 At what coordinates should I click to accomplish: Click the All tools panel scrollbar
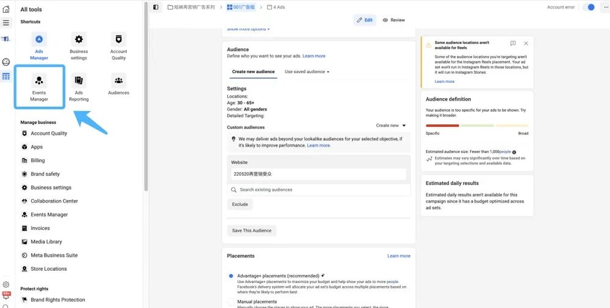pyautogui.click(x=146, y=97)
